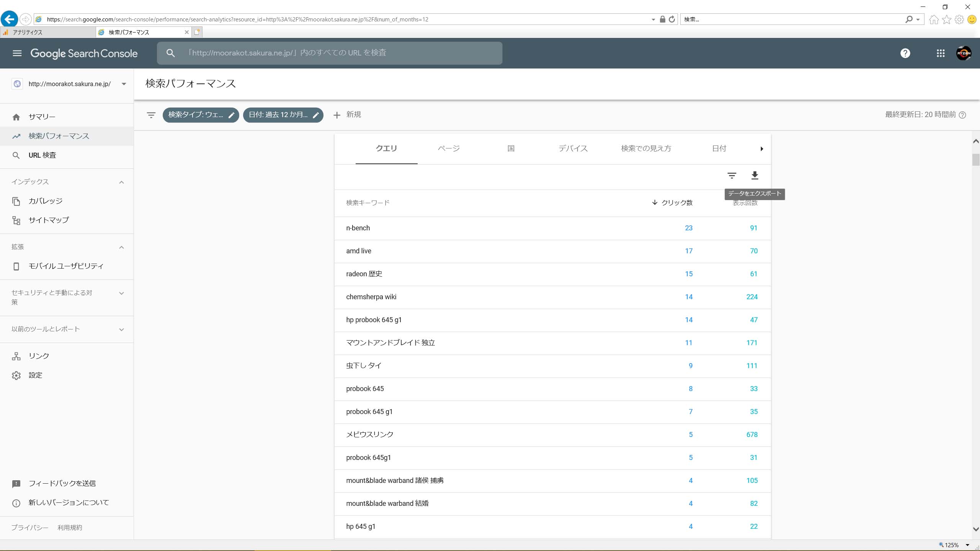This screenshot has width=980, height=551.
Task: Open URL 検査 in sidebar
Action: coord(67,155)
